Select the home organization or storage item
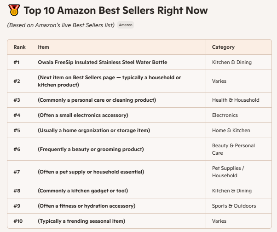The height and width of the screenshot is (232, 277). [x=94, y=130]
